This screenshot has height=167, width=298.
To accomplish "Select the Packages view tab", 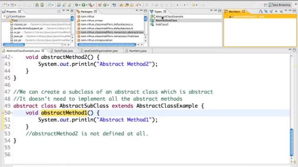I will [x=87, y=12].
